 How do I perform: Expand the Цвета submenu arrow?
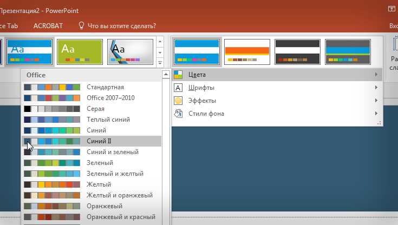pyautogui.click(x=376, y=75)
